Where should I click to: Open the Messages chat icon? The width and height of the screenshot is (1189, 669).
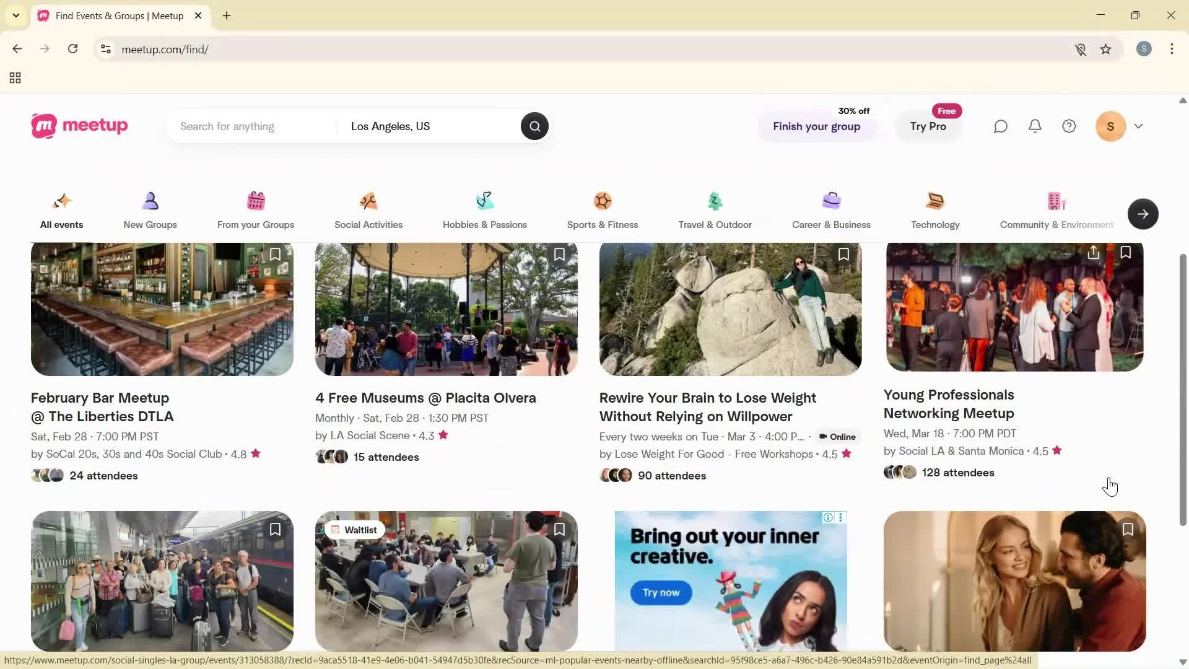click(1001, 126)
